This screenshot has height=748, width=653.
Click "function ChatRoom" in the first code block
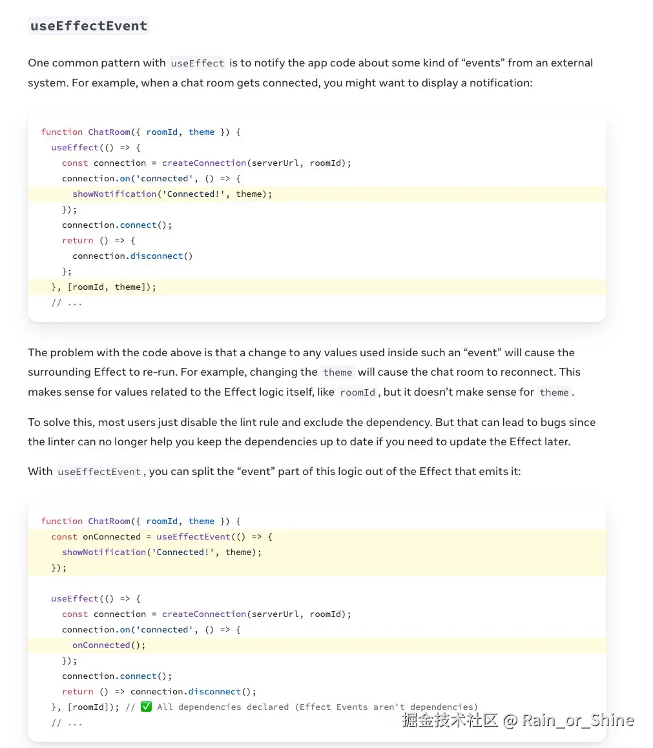85,132
